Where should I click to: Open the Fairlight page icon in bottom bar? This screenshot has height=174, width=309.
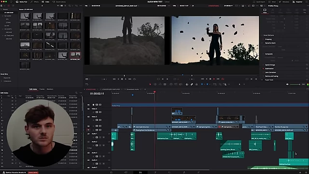point(184,173)
